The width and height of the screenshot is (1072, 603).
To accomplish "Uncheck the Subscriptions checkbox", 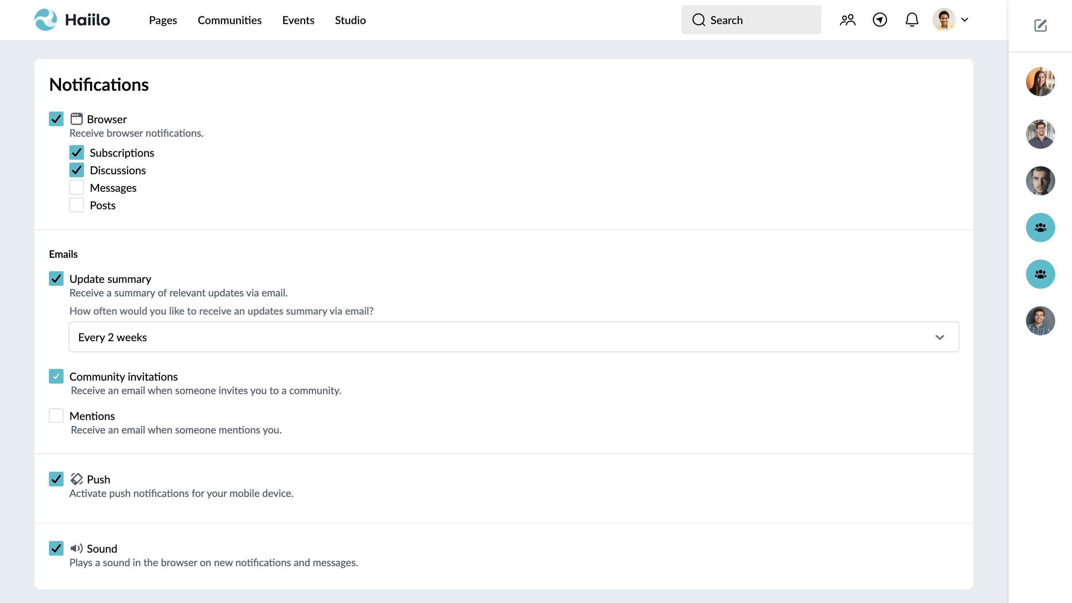I will [x=77, y=152].
